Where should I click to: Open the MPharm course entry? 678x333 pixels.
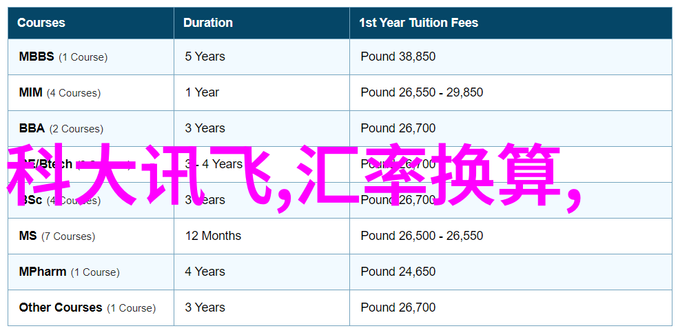43,272
